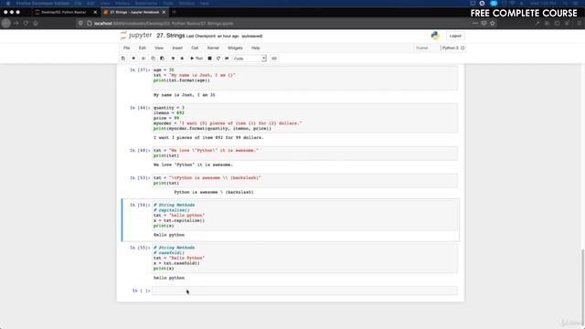The width and height of the screenshot is (585, 329).
Task: Interrupt the kernel with stop icon
Action: click(209, 58)
